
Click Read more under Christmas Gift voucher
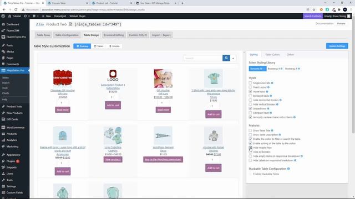pos(63,109)
